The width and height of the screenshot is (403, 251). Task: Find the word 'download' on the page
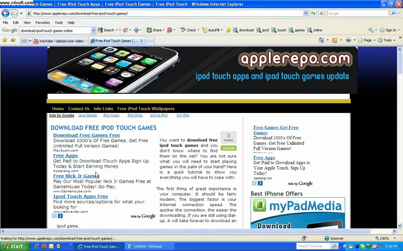[x=243, y=30]
